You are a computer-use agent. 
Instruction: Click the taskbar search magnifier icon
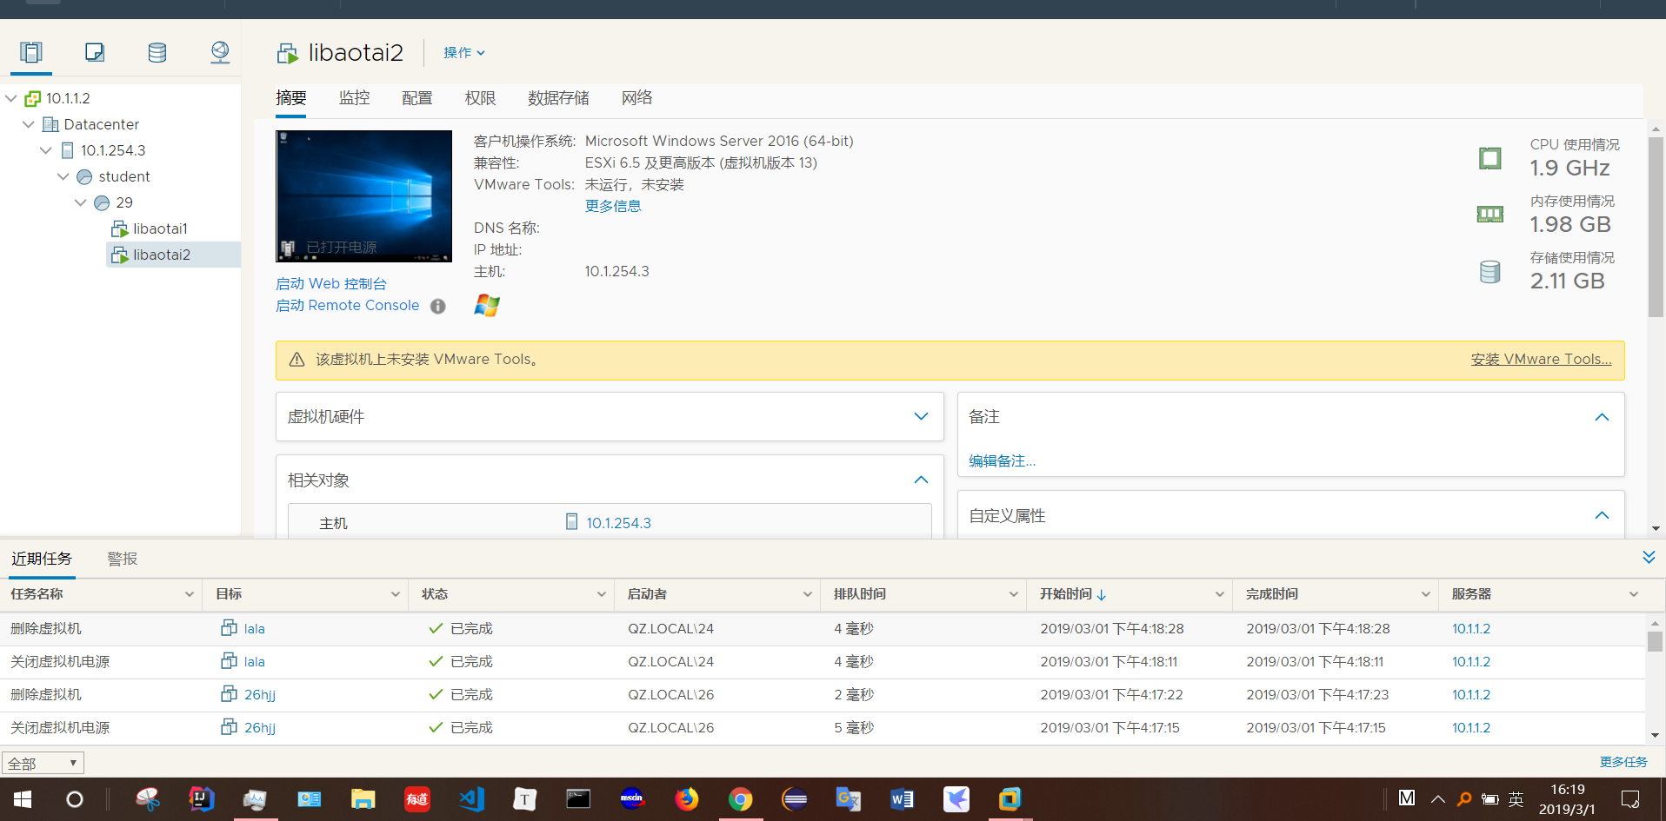tap(1463, 799)
